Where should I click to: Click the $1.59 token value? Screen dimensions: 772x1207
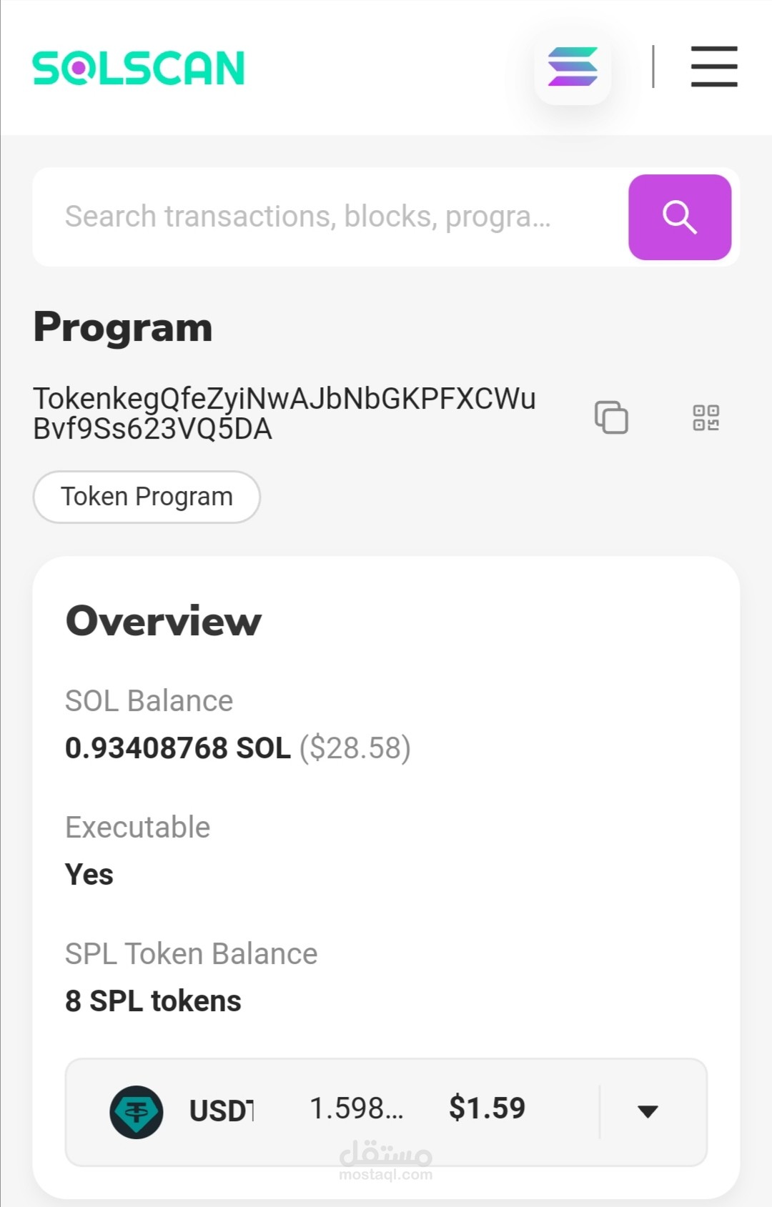[487, 1108]
